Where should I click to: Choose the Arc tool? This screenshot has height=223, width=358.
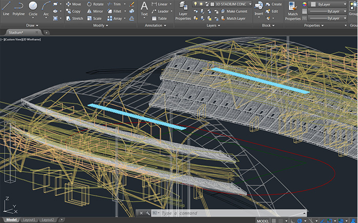[46, 8]
